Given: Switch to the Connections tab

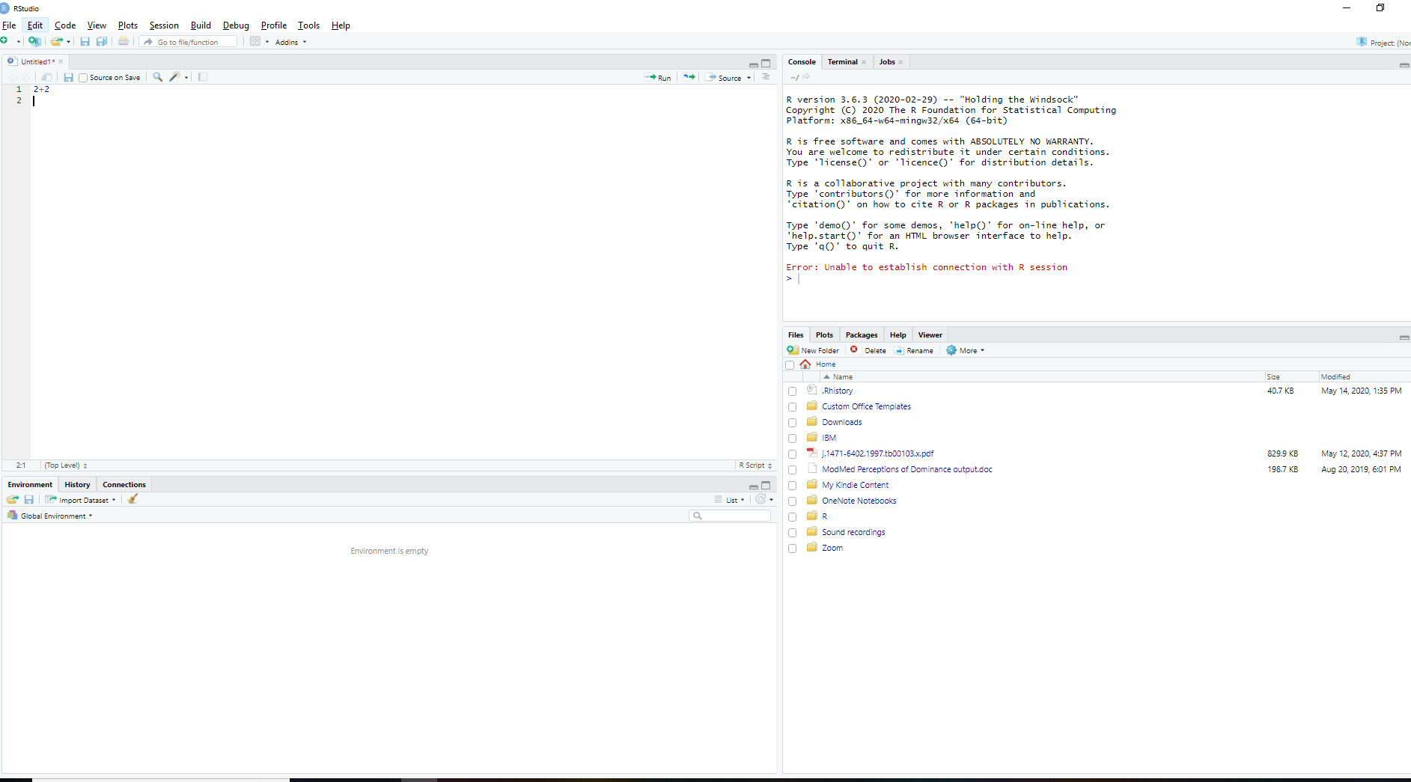Looking at the screenshot, I should click(124, 484).
